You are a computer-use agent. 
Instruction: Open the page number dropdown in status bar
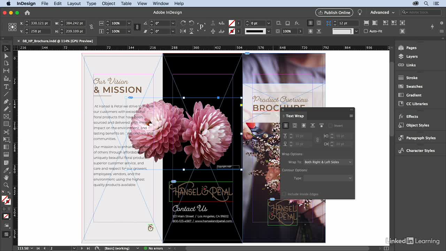[x=74, y=248]
